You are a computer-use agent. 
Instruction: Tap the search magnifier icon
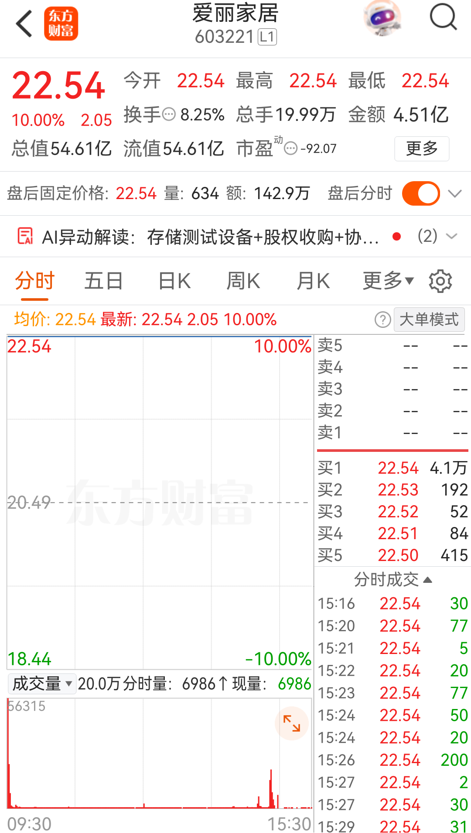[443, 17]
